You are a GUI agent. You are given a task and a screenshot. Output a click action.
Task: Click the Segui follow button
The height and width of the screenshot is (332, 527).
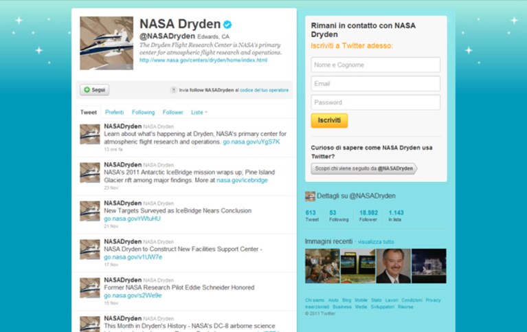[94, 90]
